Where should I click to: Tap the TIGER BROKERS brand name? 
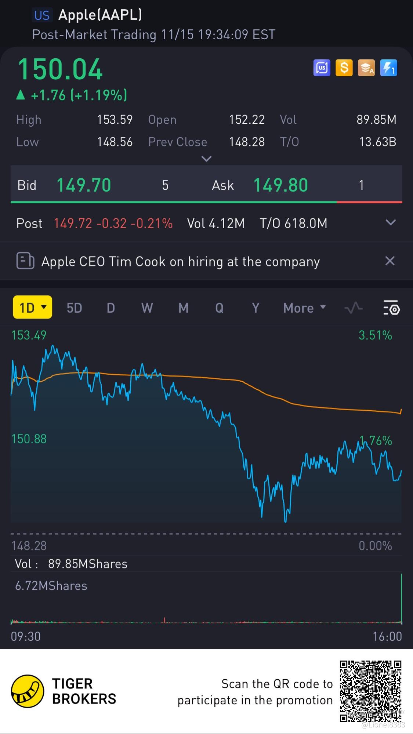84,691
